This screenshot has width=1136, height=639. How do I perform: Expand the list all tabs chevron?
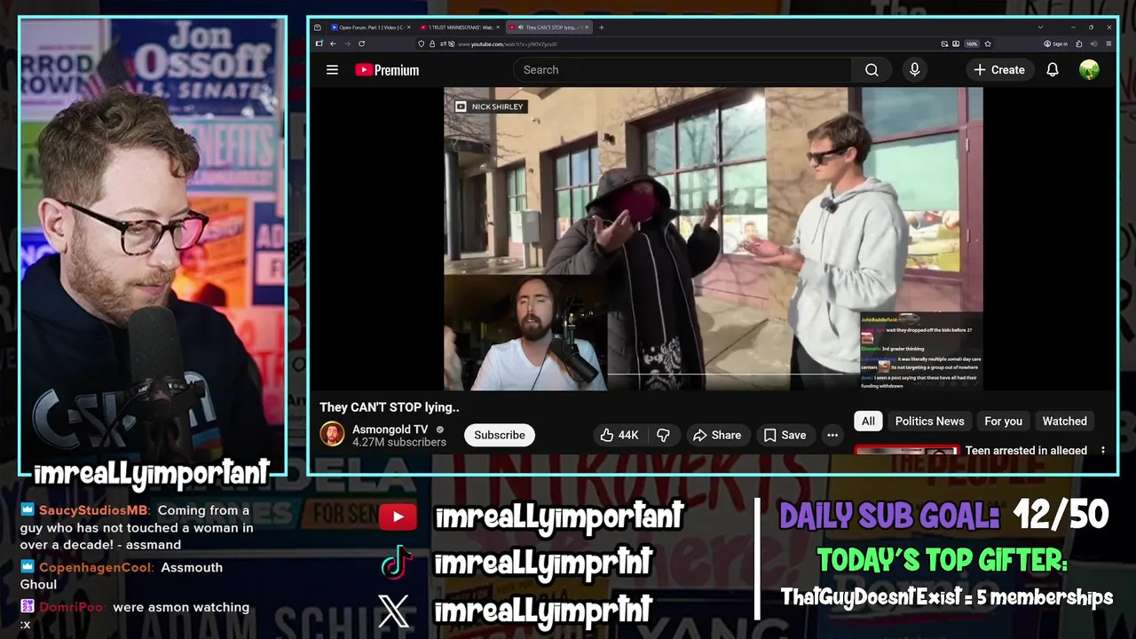point(1040,28)
